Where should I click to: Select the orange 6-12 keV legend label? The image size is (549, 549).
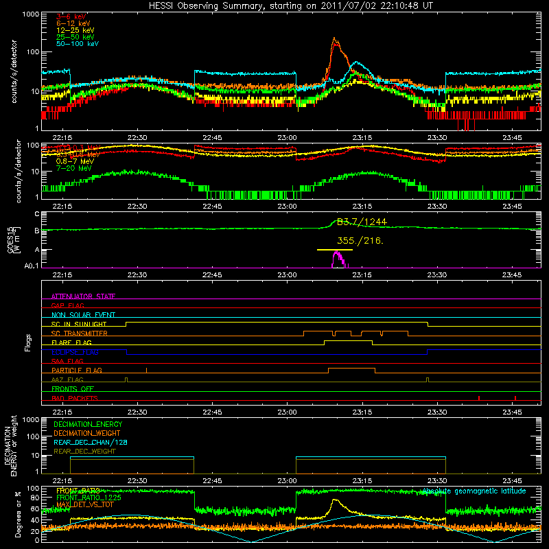pyautogui.click(x=73, y=23)
